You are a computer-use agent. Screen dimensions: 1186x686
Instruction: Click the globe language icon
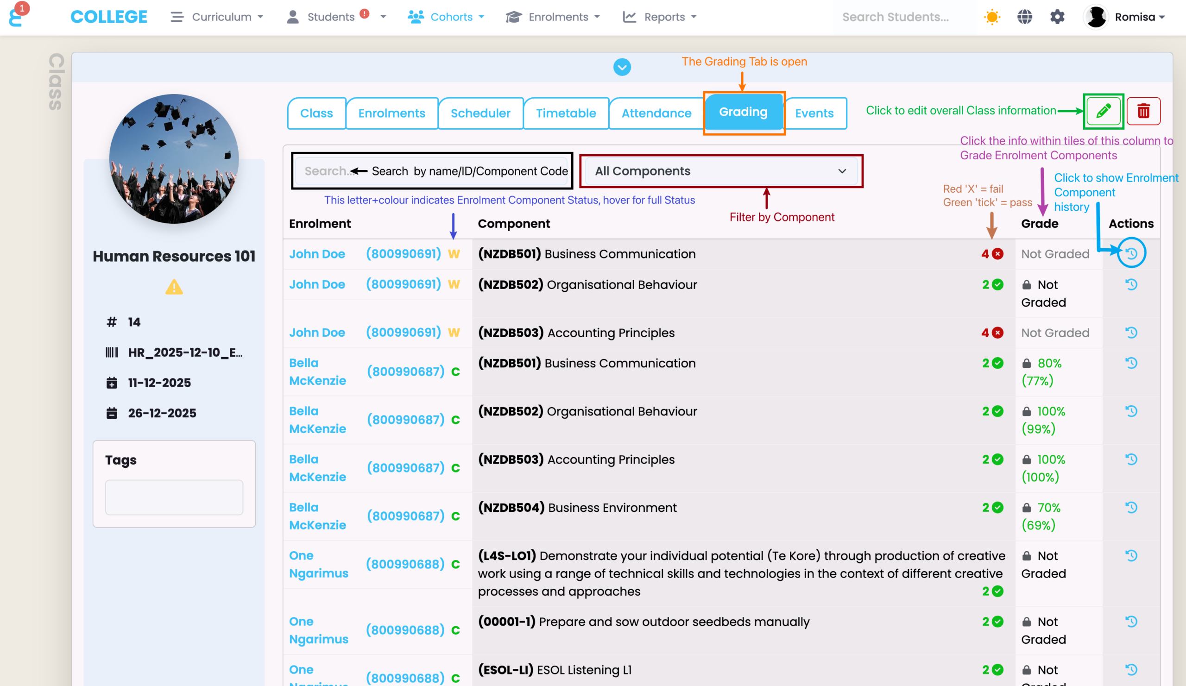[x=1024, y=17]
